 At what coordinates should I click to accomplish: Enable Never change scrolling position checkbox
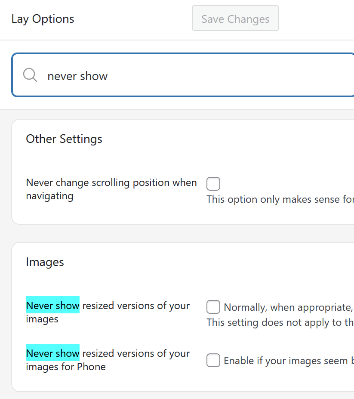point(213,184)
